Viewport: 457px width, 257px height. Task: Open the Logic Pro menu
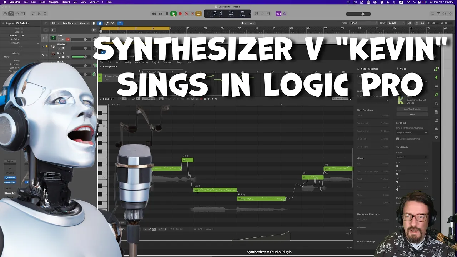click(15, 2)
